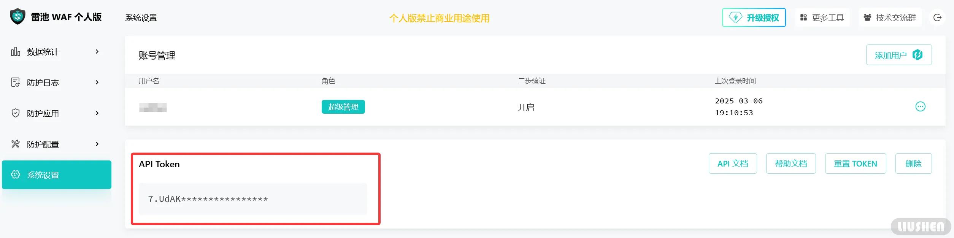Click the 超级管理 role tag
Image resolution: width=954 pixels, height=238 pixels.
343,107
